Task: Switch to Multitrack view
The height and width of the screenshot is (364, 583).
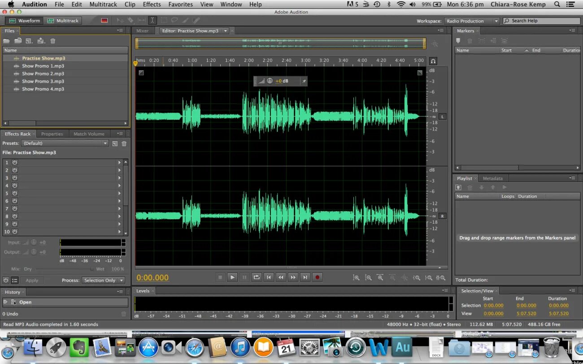Action: [63, 20]
